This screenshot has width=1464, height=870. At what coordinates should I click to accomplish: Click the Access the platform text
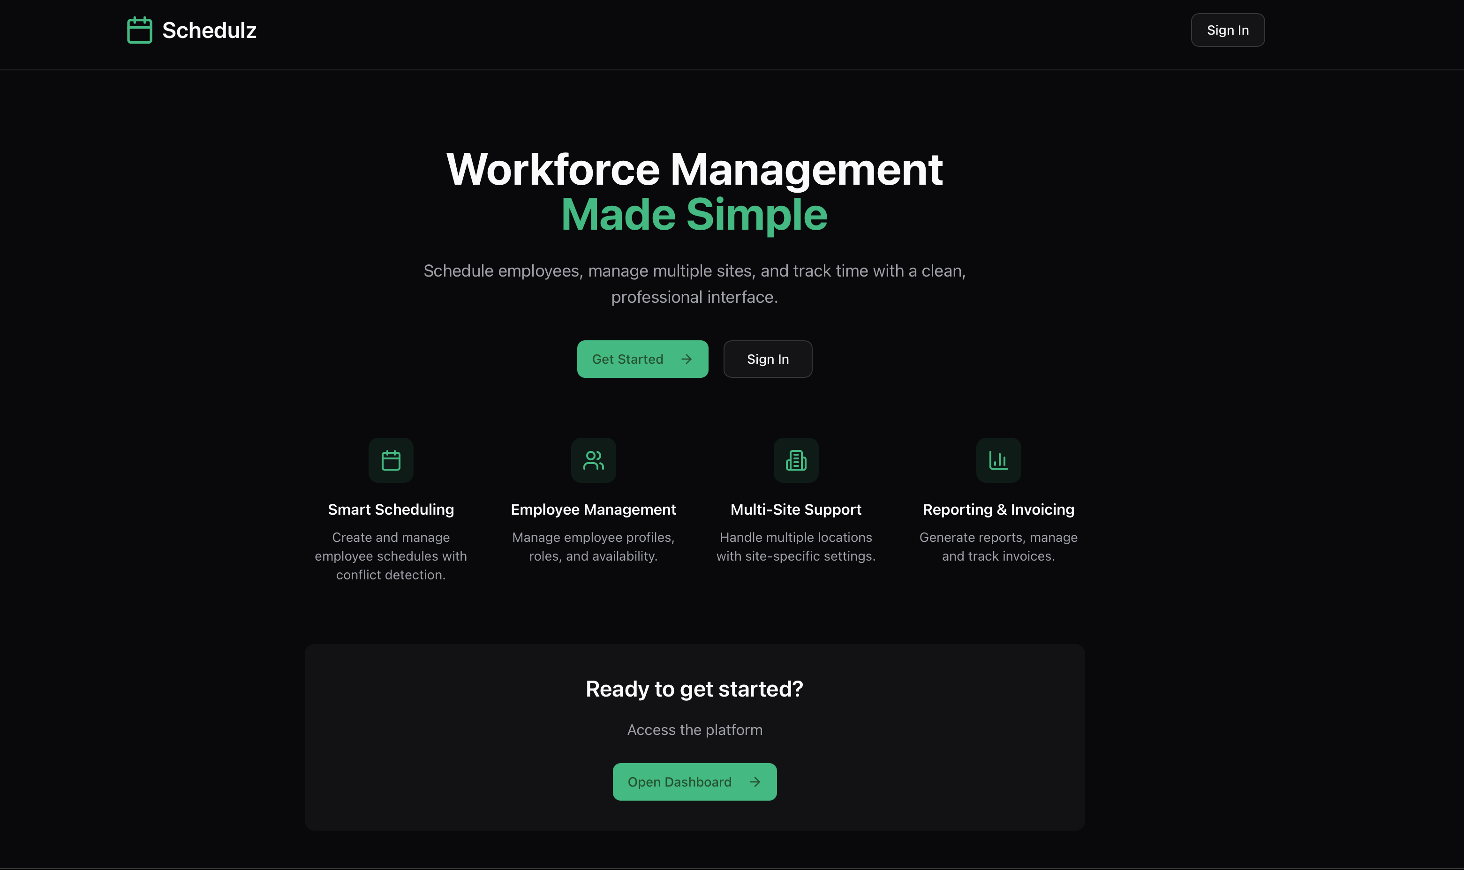[x=695, y=730]
